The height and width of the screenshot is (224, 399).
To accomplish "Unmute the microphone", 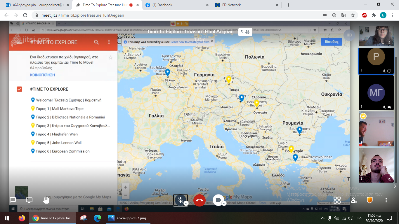I will [180, 200].
